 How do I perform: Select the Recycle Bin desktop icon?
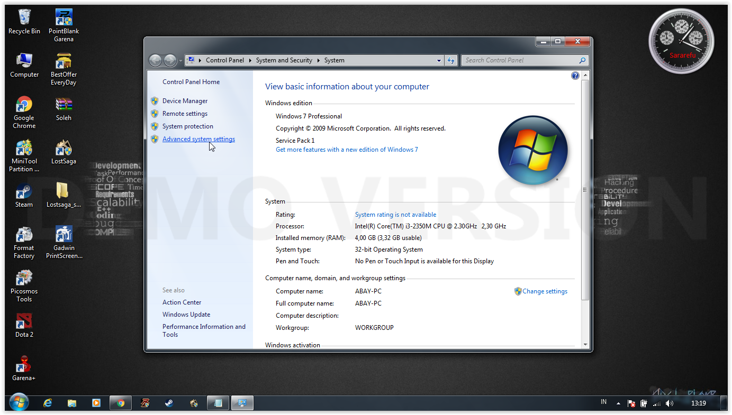[x=24, y=22]
